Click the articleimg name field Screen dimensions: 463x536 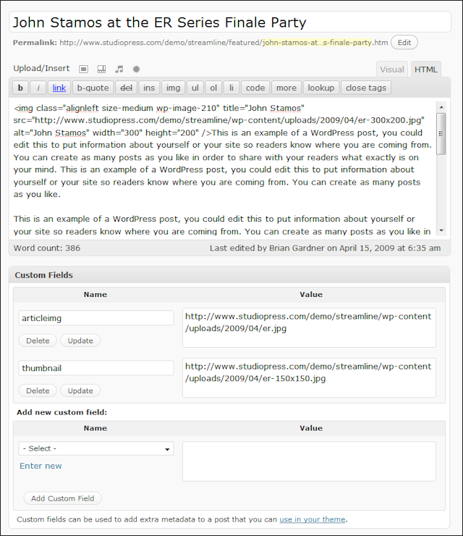96,318
